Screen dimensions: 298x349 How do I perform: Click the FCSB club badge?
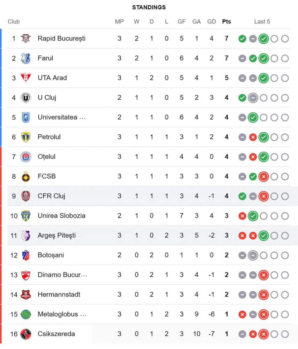(x=26, y=176)
